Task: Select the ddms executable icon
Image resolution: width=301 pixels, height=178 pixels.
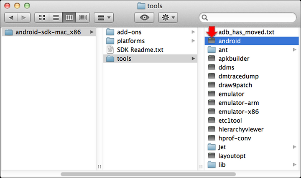Action: click(x=212, y=67)
